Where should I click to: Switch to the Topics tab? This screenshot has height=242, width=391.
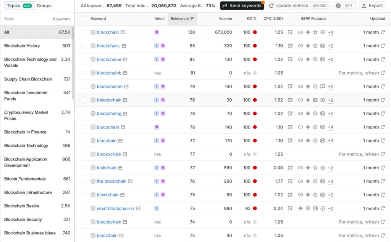coord(19,6)
